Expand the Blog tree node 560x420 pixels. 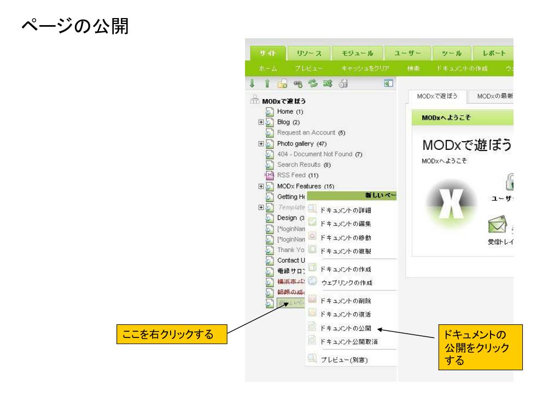point(261,122)
